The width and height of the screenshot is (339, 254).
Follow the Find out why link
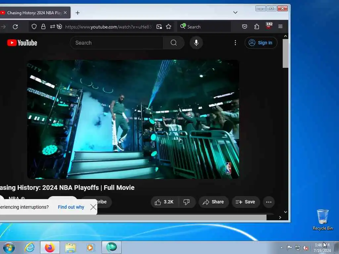[x=71, y=207]
